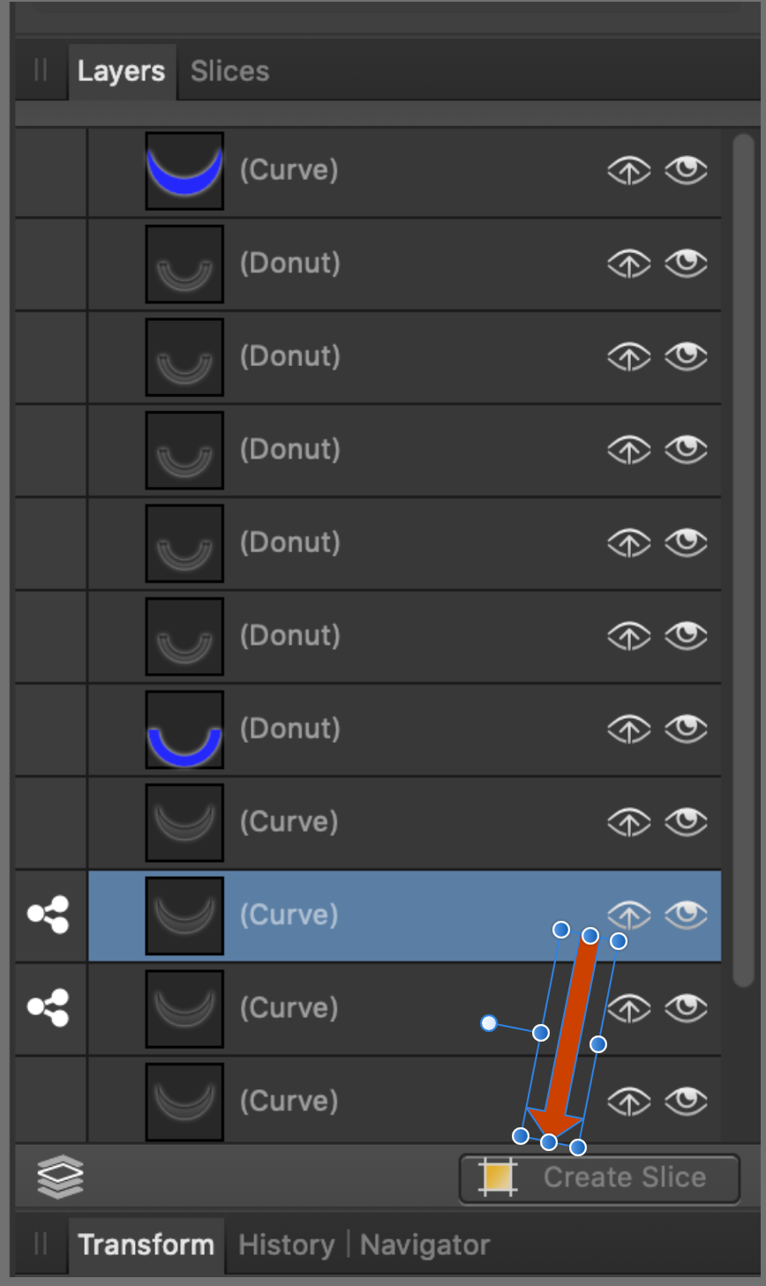The height and width of the screenshot is (1286, 766).
Task: Select the blue Donut layer thumbnail
Action: (x=184, y=729)
